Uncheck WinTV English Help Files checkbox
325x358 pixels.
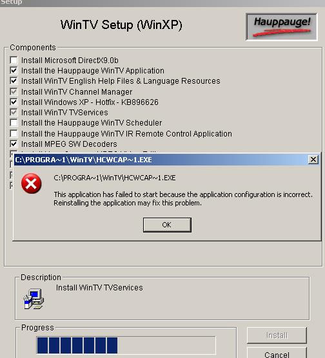click(14, 81)
